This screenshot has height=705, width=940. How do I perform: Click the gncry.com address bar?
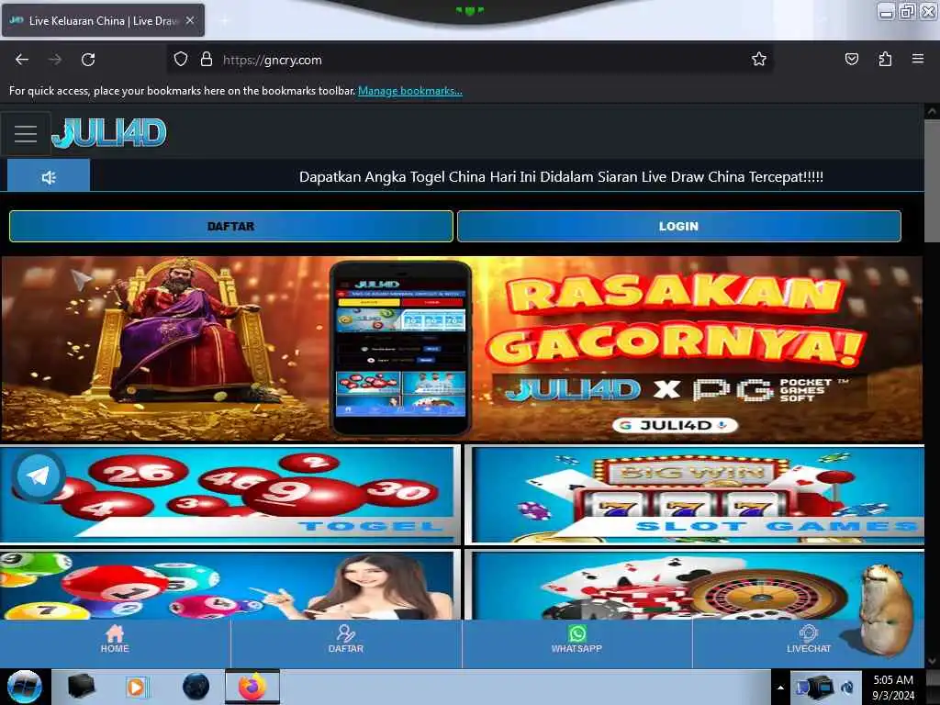tap(467, 60)
